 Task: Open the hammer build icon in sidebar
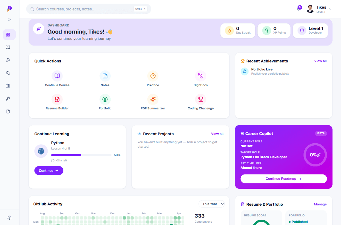(x=8, y=60)
